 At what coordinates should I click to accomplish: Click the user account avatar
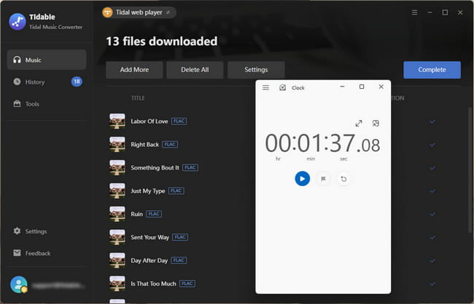(19, 284)
